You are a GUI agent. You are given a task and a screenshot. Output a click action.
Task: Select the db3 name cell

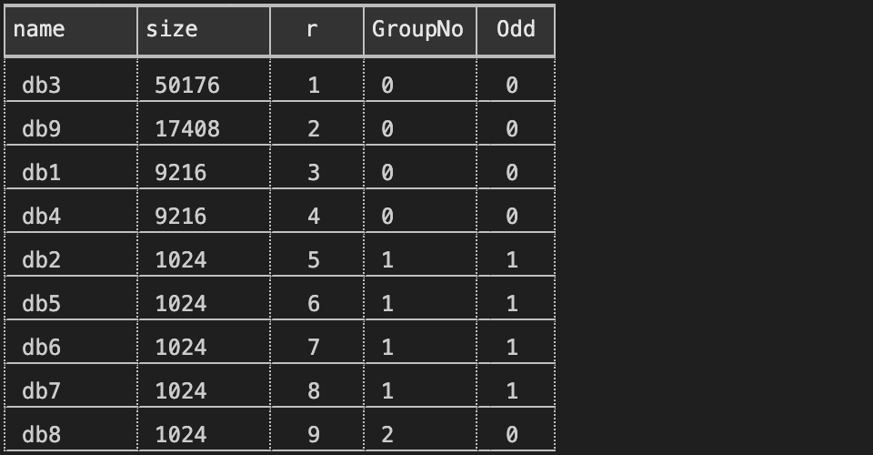click(41, 86)
